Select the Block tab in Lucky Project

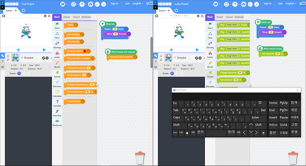pyautogui.click(x=210, y=17)
